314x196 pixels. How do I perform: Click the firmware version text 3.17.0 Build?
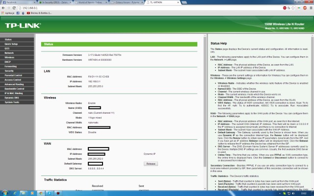click(x=105, y=55)
